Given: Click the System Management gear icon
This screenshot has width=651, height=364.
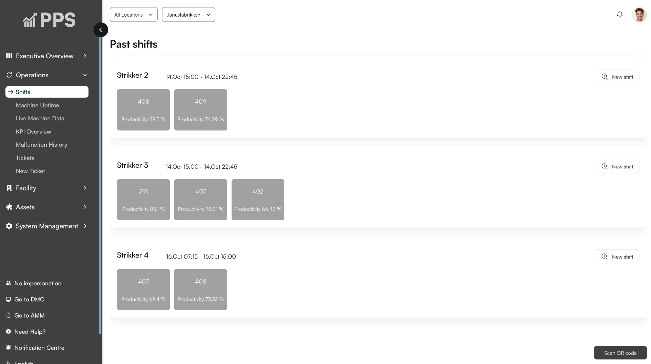Looking at the screenshot, I should pos(9,226).
